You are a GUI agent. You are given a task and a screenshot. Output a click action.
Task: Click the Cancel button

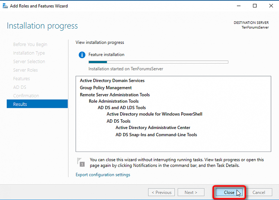259,192
